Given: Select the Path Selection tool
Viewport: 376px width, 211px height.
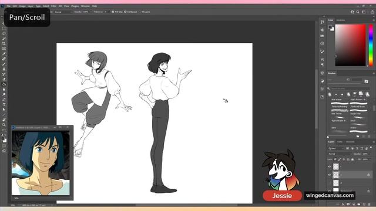Looking at the screenshot, I should pyautogui.click(x=4, y=110).
